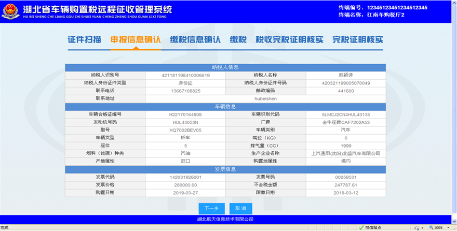457x231 pixels.
Task: Click the security zone icon in status bar
Action: click(x=417, y=228)
